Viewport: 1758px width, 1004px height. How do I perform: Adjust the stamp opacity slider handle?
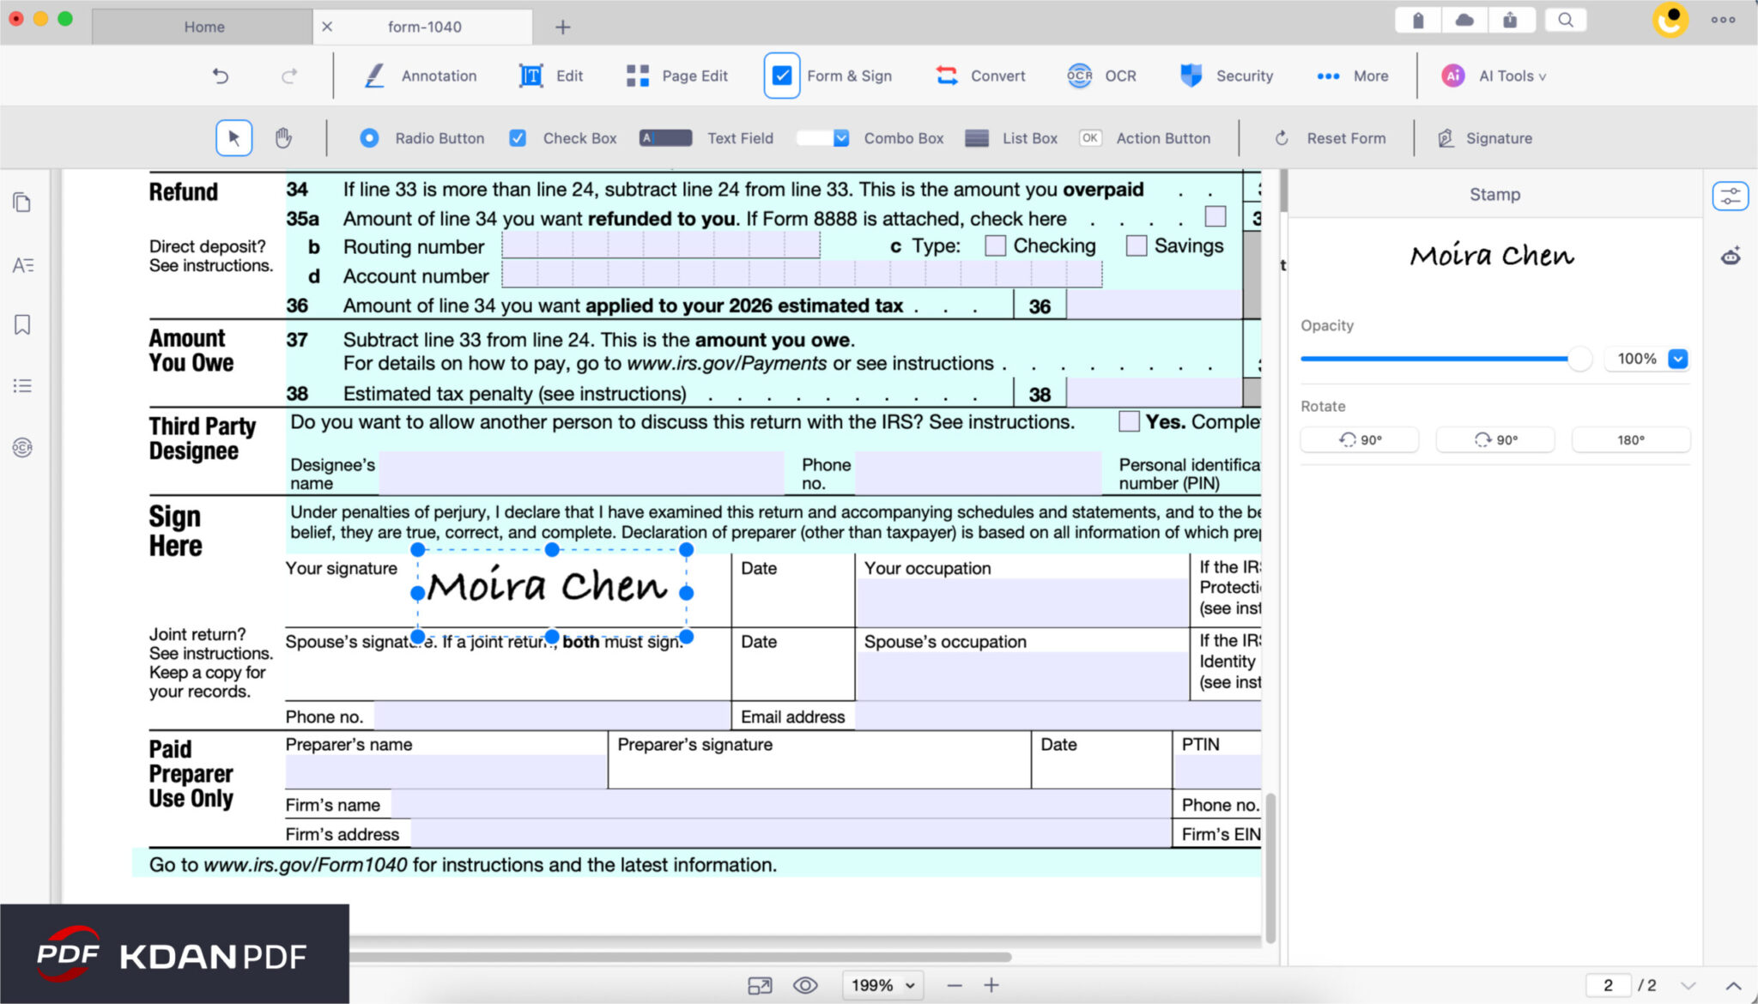tap(1579, 359)
